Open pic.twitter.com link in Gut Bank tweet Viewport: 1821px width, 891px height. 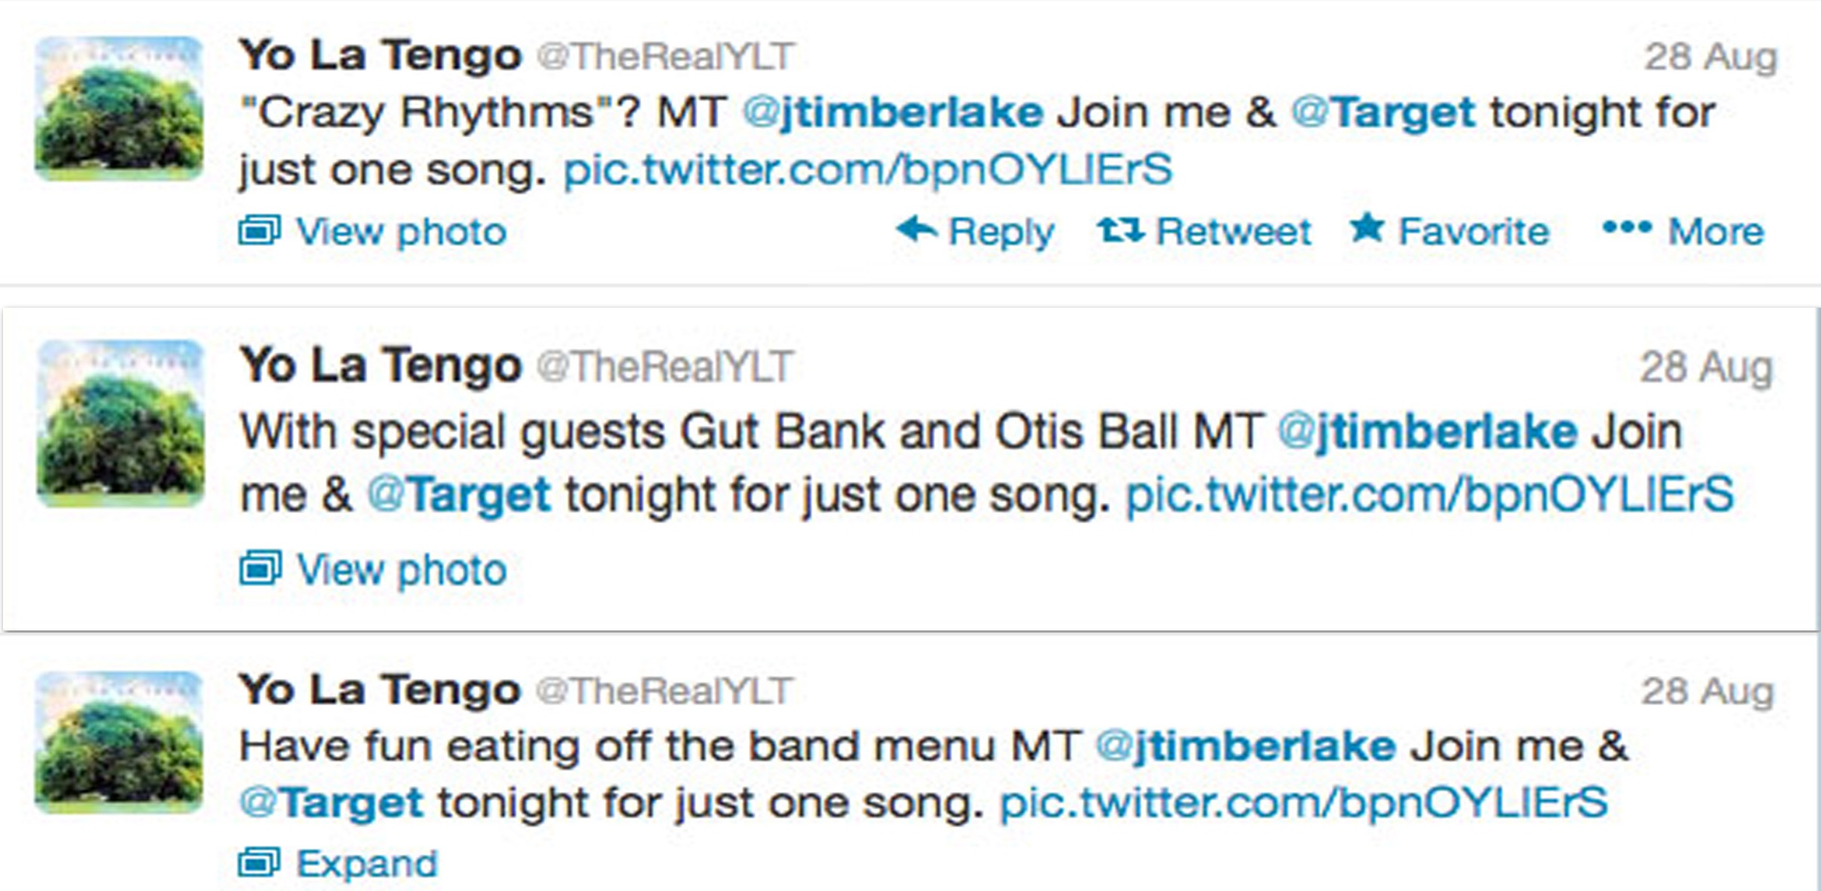(1429, 495)
